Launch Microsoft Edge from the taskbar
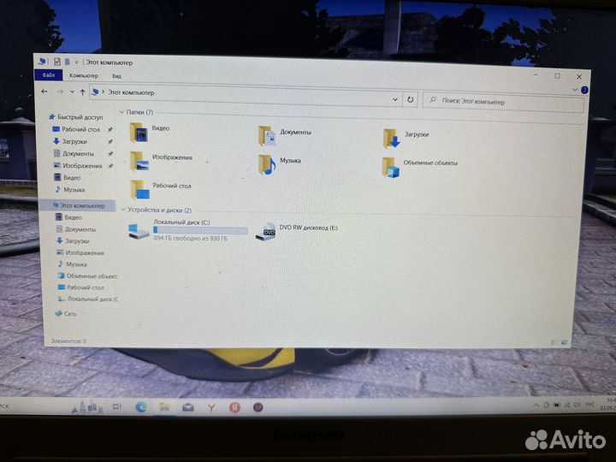616x462 pixels. [141, 407]
